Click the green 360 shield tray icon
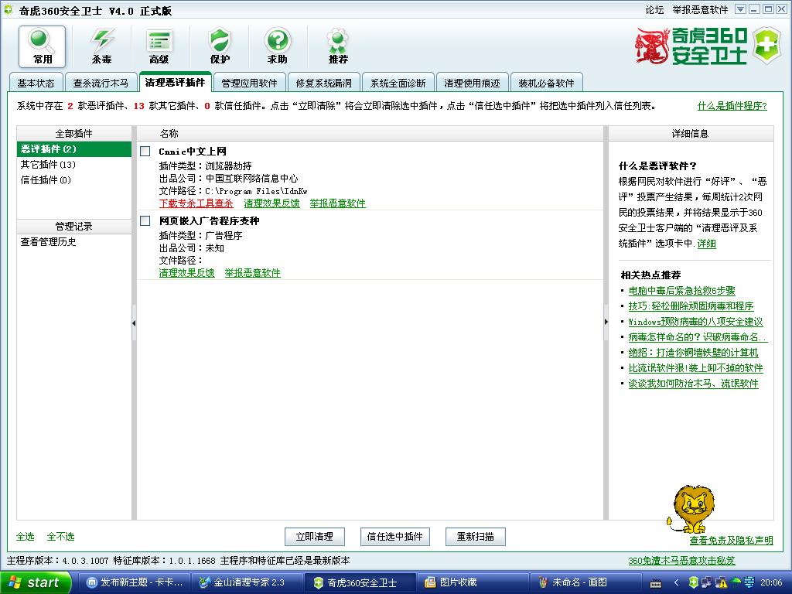792x594 pixels. (694, 582)
